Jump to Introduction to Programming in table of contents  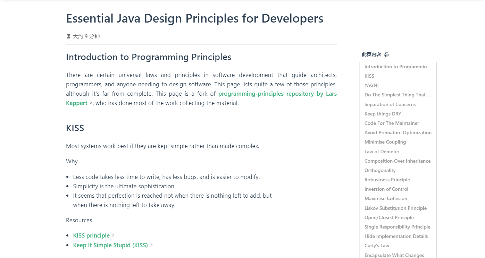[x=398, y=67]
